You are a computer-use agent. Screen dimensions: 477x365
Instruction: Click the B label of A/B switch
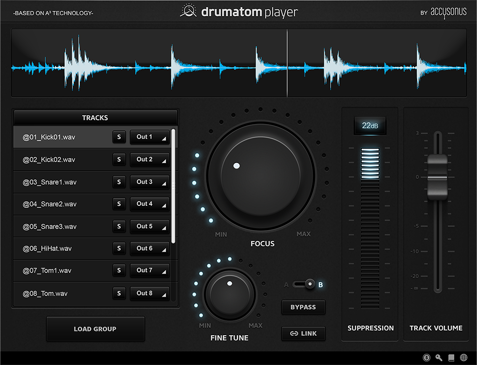coord(320,285)
